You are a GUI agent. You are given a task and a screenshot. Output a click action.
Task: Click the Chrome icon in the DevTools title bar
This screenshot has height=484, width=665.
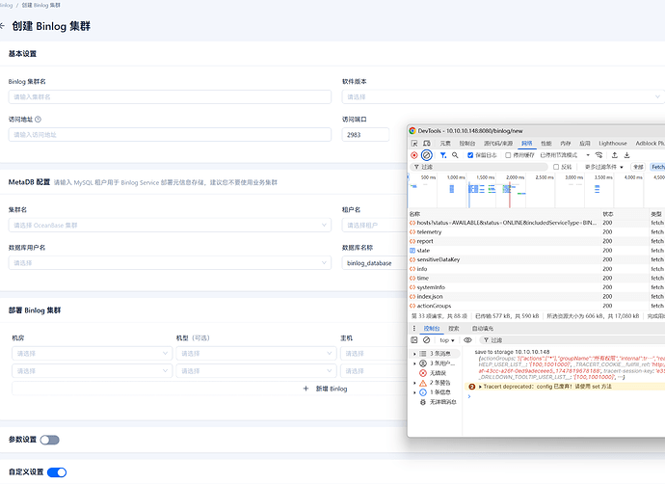click(x=412, y=131)
